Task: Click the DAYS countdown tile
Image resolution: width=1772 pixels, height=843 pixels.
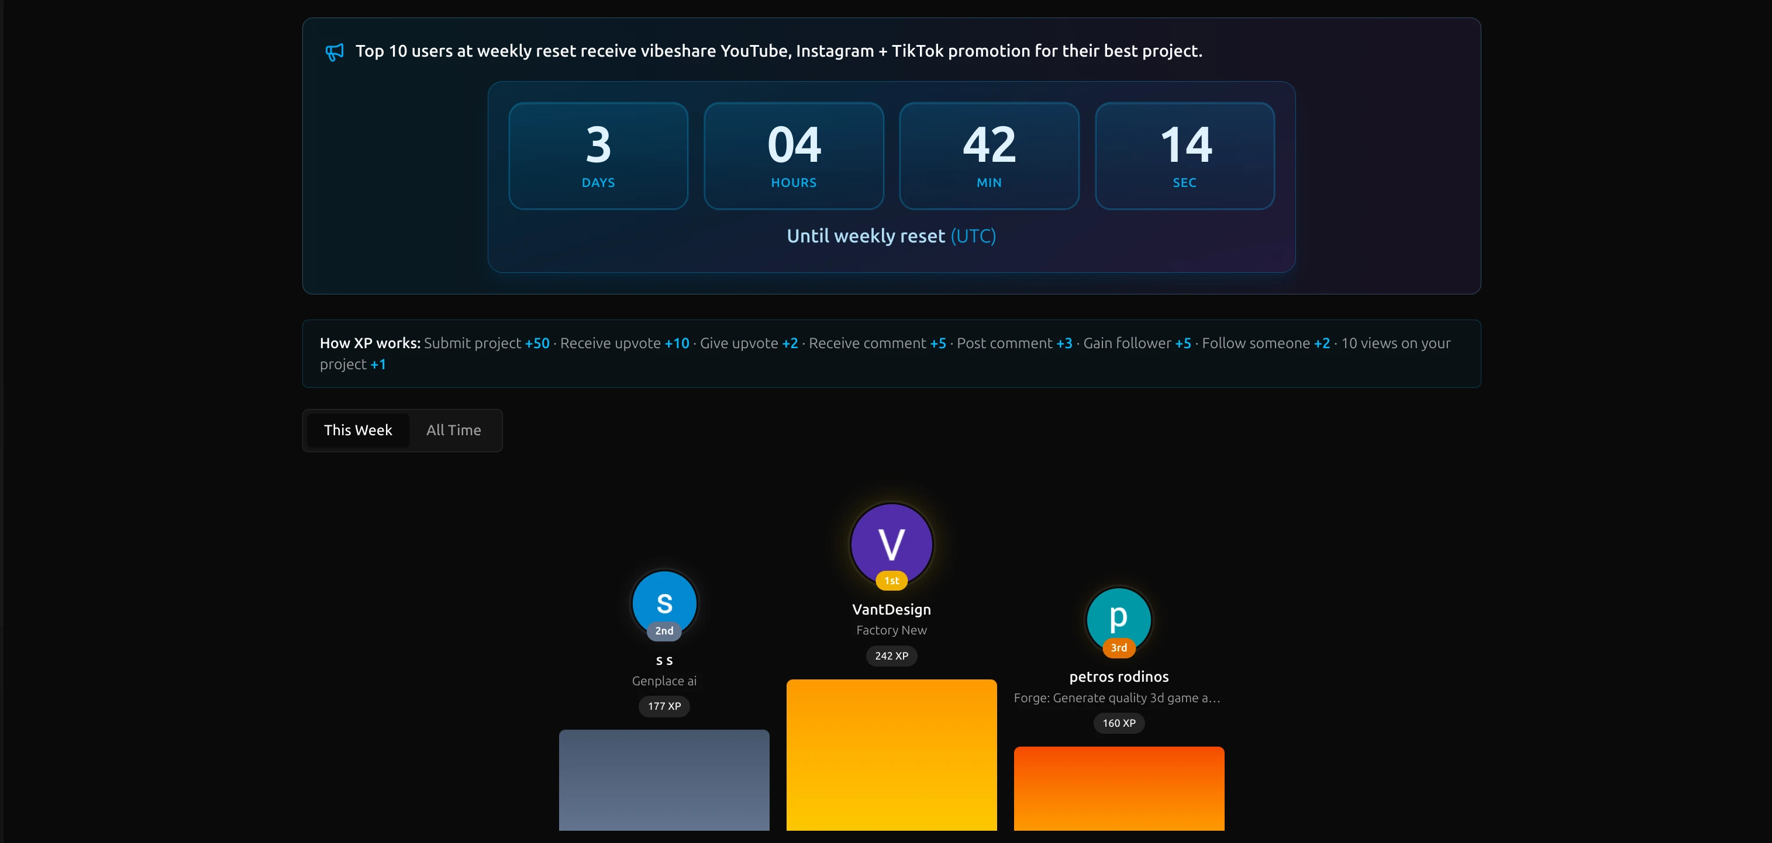Action: [598, 156]
